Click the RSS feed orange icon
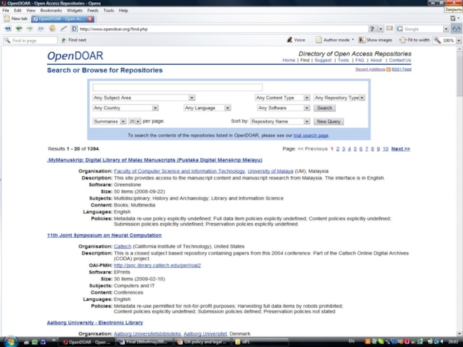The image size is (463, 347). coord(388,69)
